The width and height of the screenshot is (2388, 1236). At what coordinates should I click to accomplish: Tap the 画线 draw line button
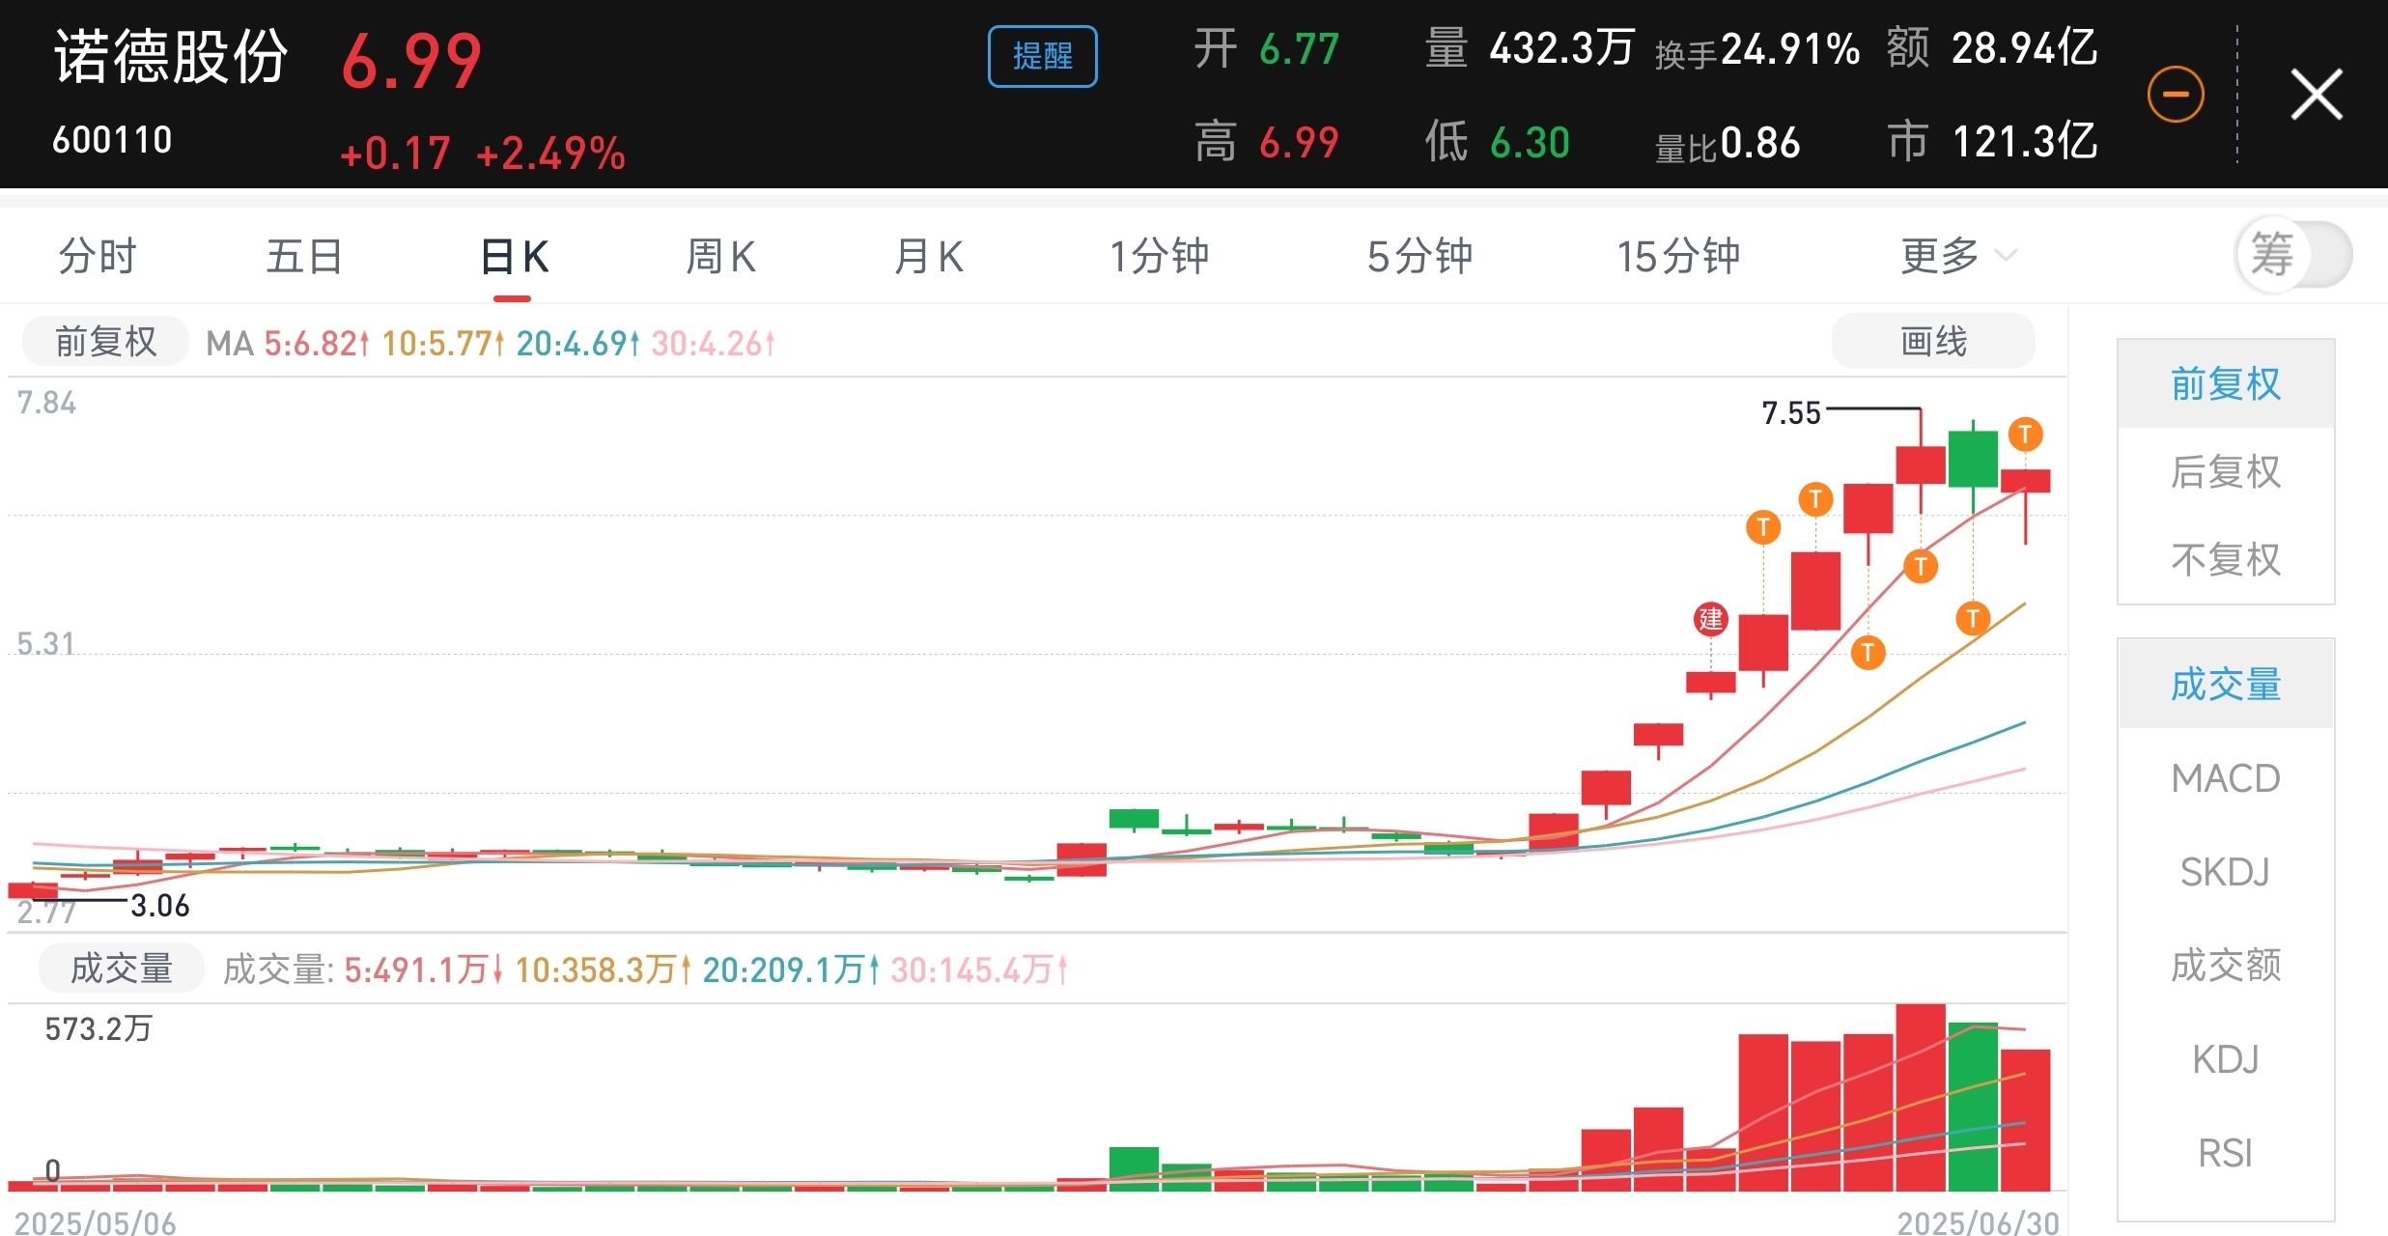[x=1933, y=342]
